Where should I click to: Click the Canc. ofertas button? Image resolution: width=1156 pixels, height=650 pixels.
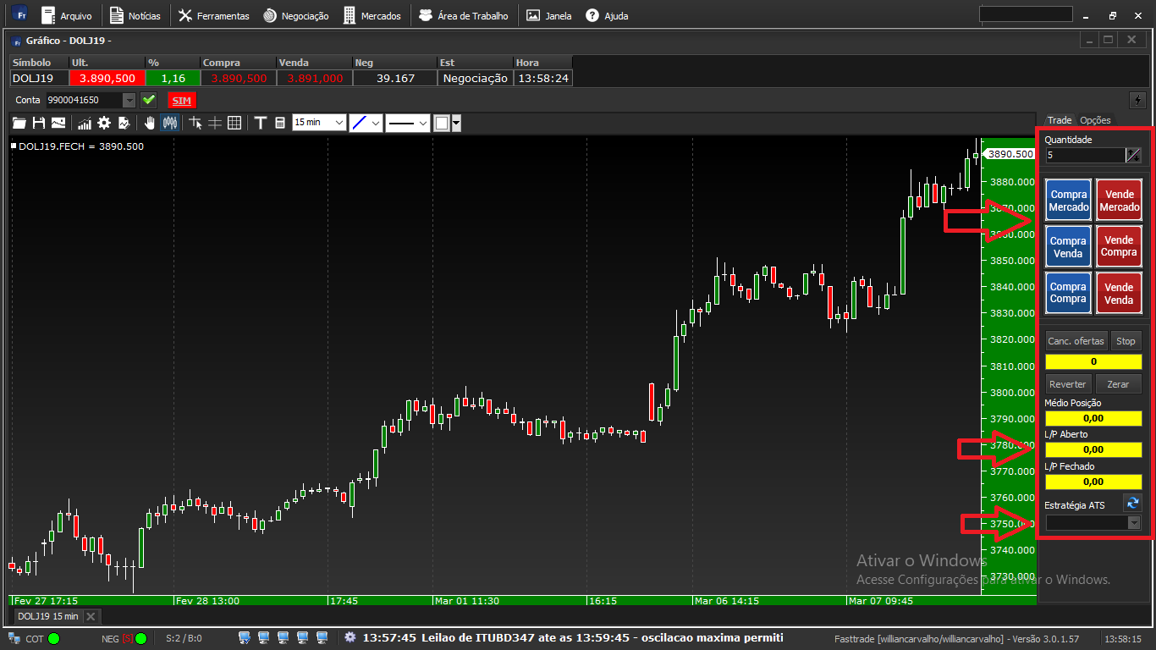tap(1076, 341)
